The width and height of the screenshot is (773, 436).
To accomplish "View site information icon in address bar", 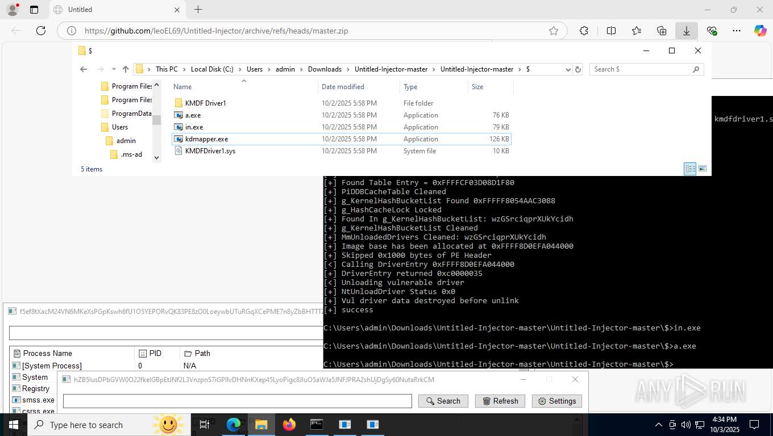I will click(x=72, y=31).
